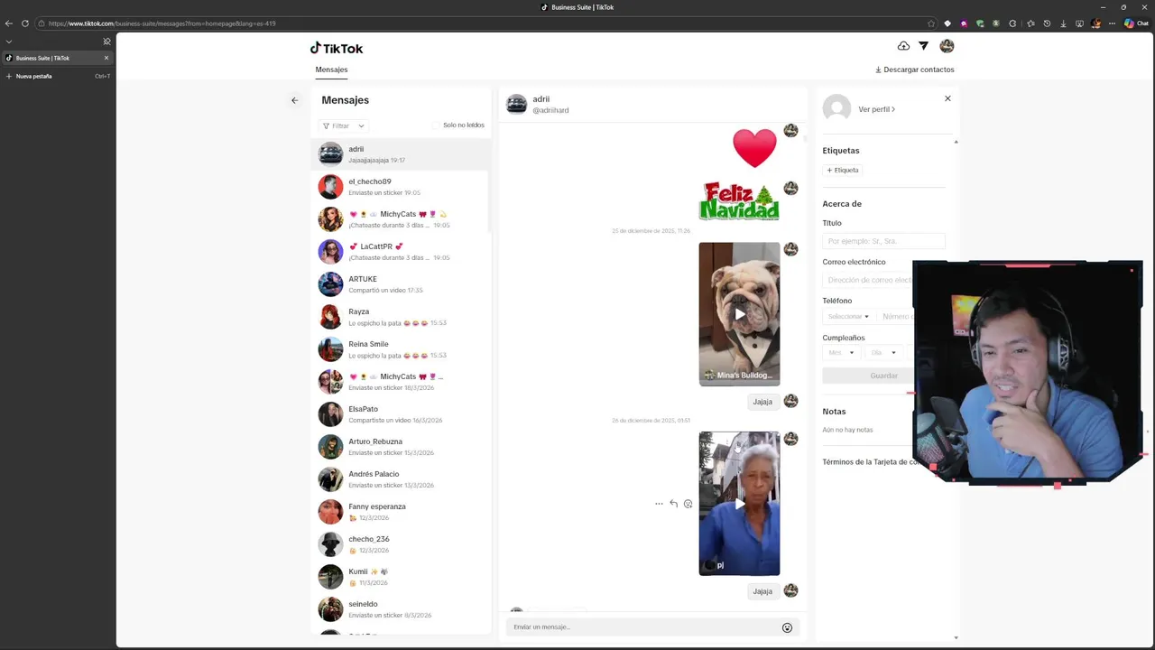Play the video of the gray-haired woman
Image resolution: width=1155 pixels, height=650 pixels.
click(x=739, y=504)
